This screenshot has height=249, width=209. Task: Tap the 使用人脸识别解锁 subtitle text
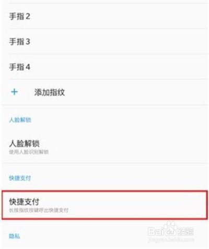pos(29,152)
